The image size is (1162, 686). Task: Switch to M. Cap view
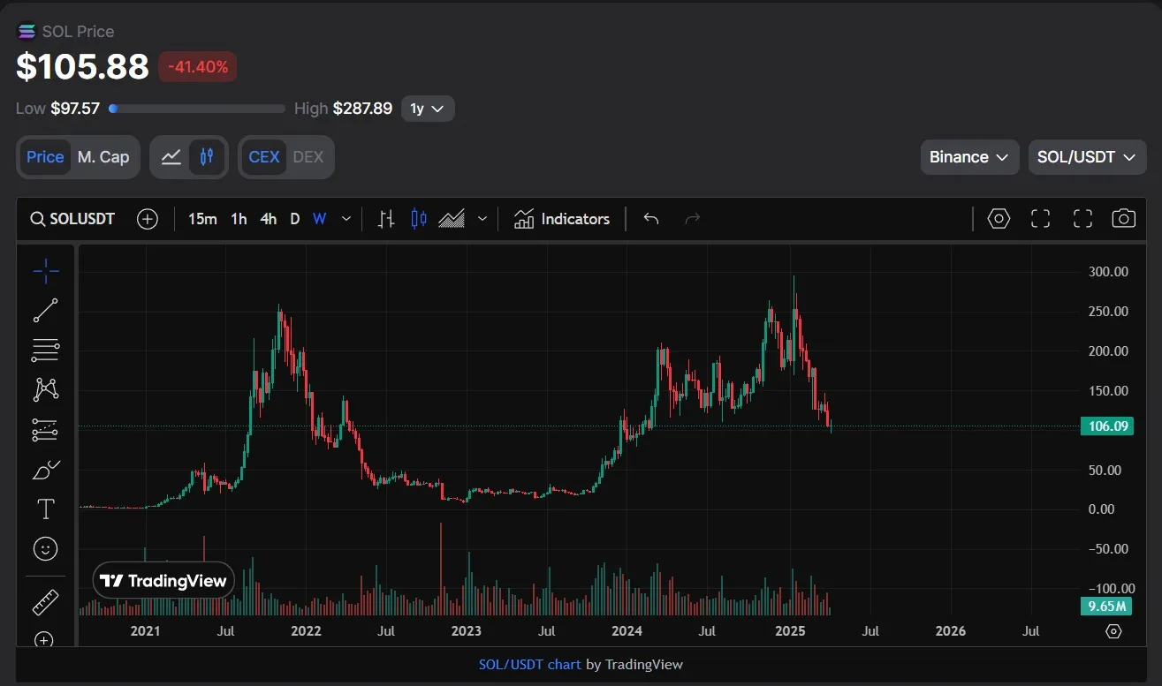(103, 157)
